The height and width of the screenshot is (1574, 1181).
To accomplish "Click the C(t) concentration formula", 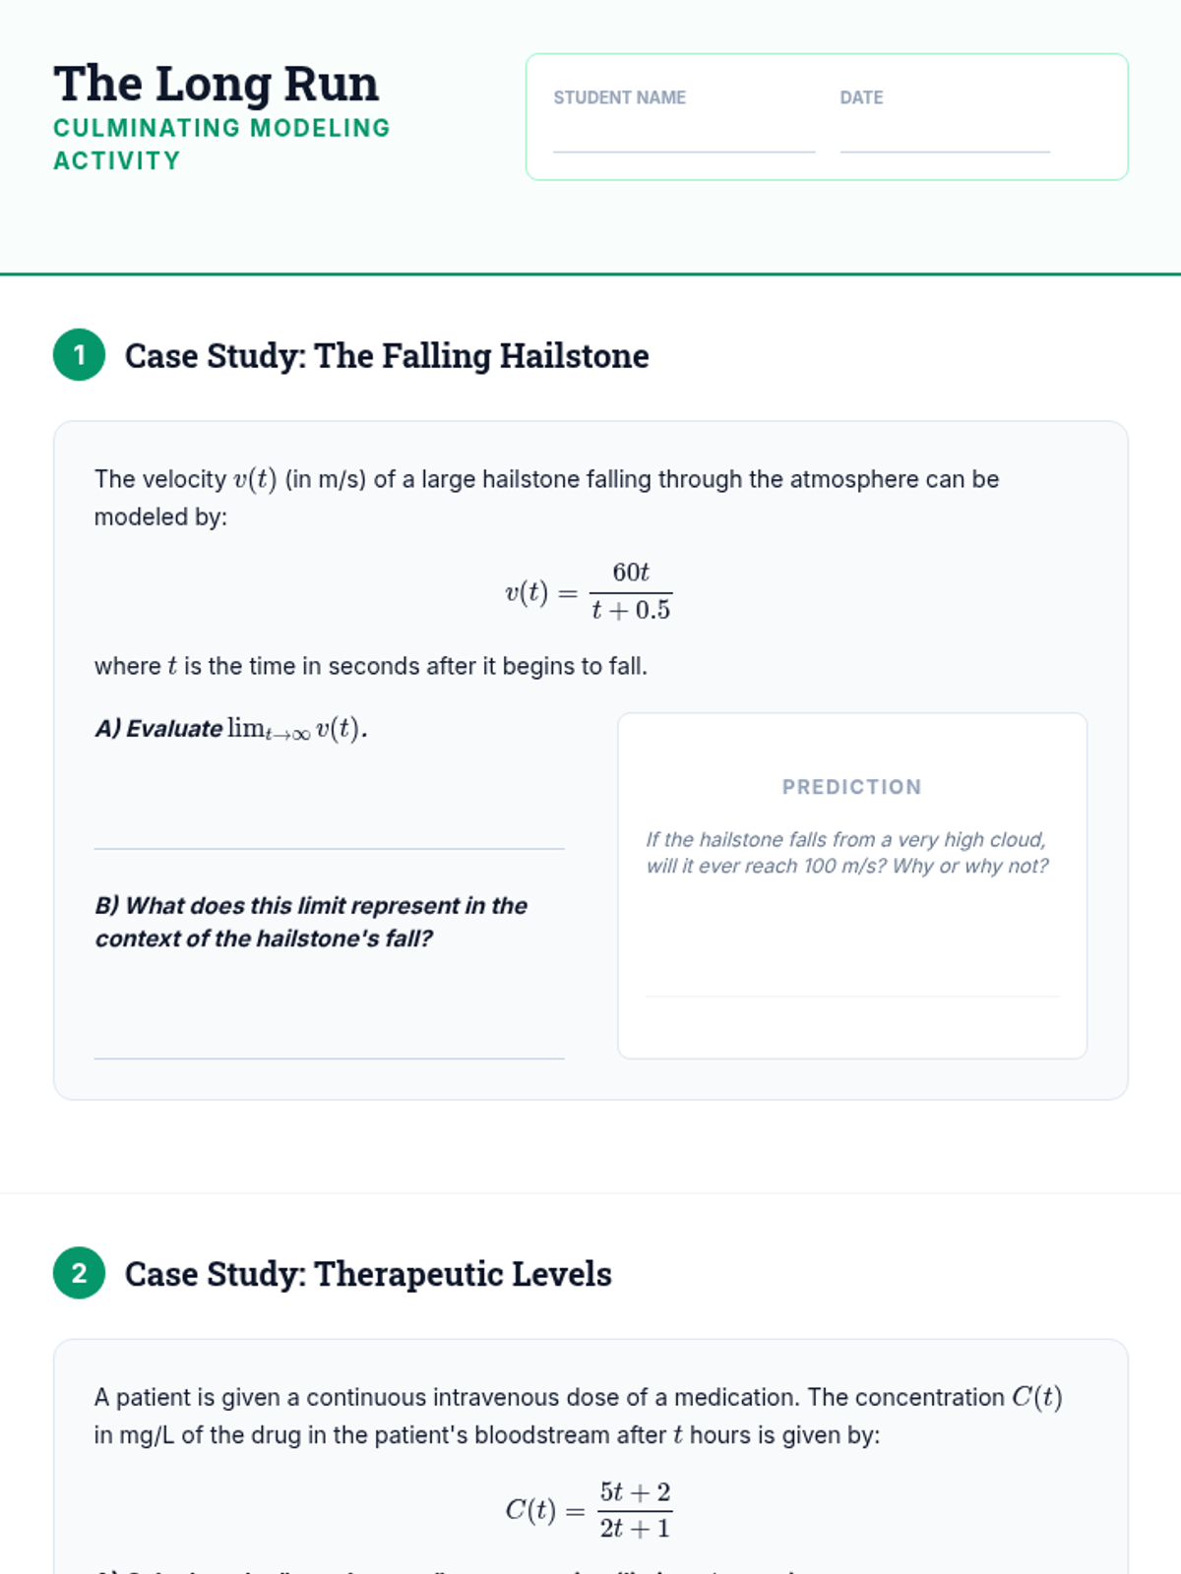I will click(x=589, y=1509).
